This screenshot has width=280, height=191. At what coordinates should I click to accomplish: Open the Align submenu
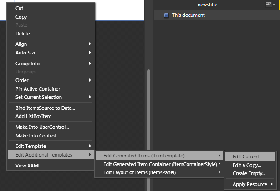pos(51,44)
